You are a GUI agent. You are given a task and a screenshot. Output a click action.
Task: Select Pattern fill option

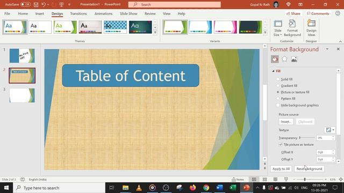(x=278, y=99)
